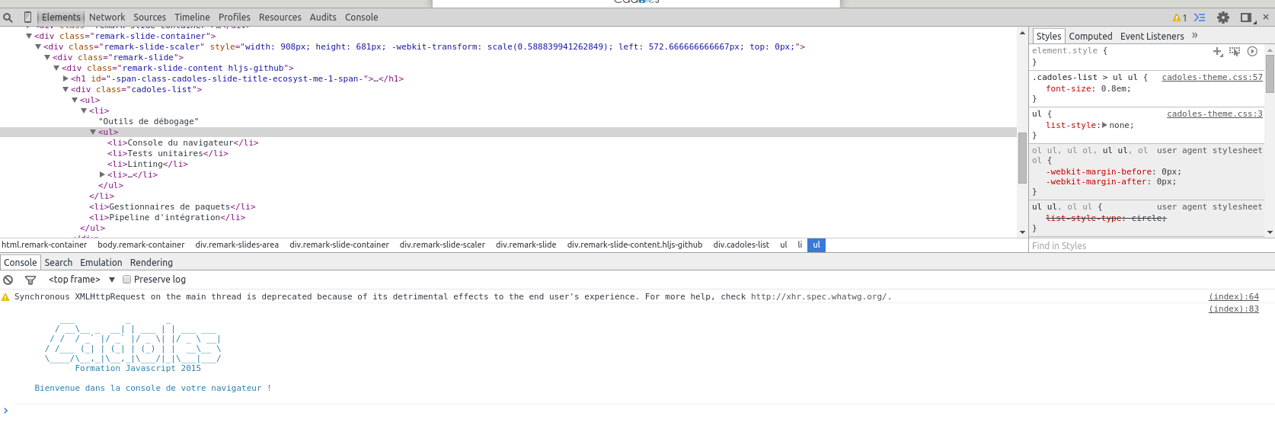The image size is (1275, 435).
Task: Expand the h1 title element
Action: click(x=66, y=78)
